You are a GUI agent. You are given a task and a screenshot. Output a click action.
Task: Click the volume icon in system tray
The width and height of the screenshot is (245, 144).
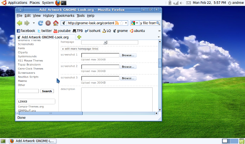pos(182,3)
